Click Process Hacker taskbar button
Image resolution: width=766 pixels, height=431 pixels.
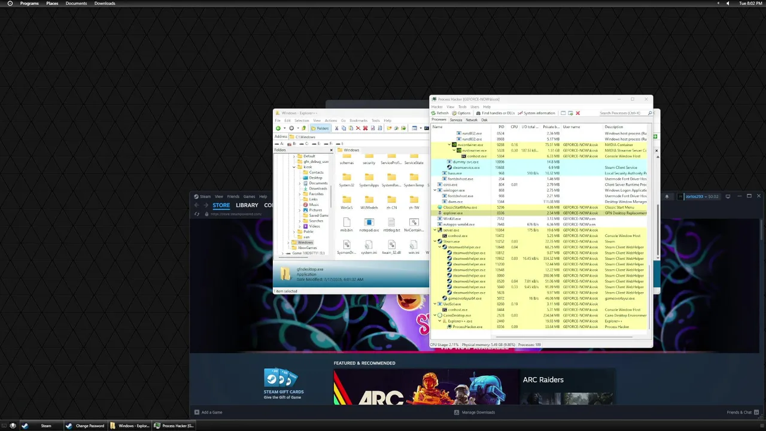coord(174,426)
